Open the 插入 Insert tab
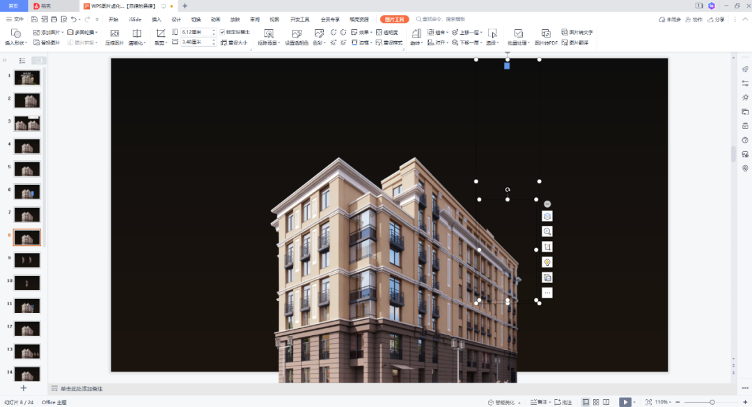The image size is (752, 407). [157, 20]
